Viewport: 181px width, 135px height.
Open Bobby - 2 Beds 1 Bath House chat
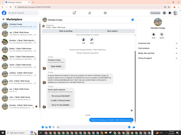20,50
